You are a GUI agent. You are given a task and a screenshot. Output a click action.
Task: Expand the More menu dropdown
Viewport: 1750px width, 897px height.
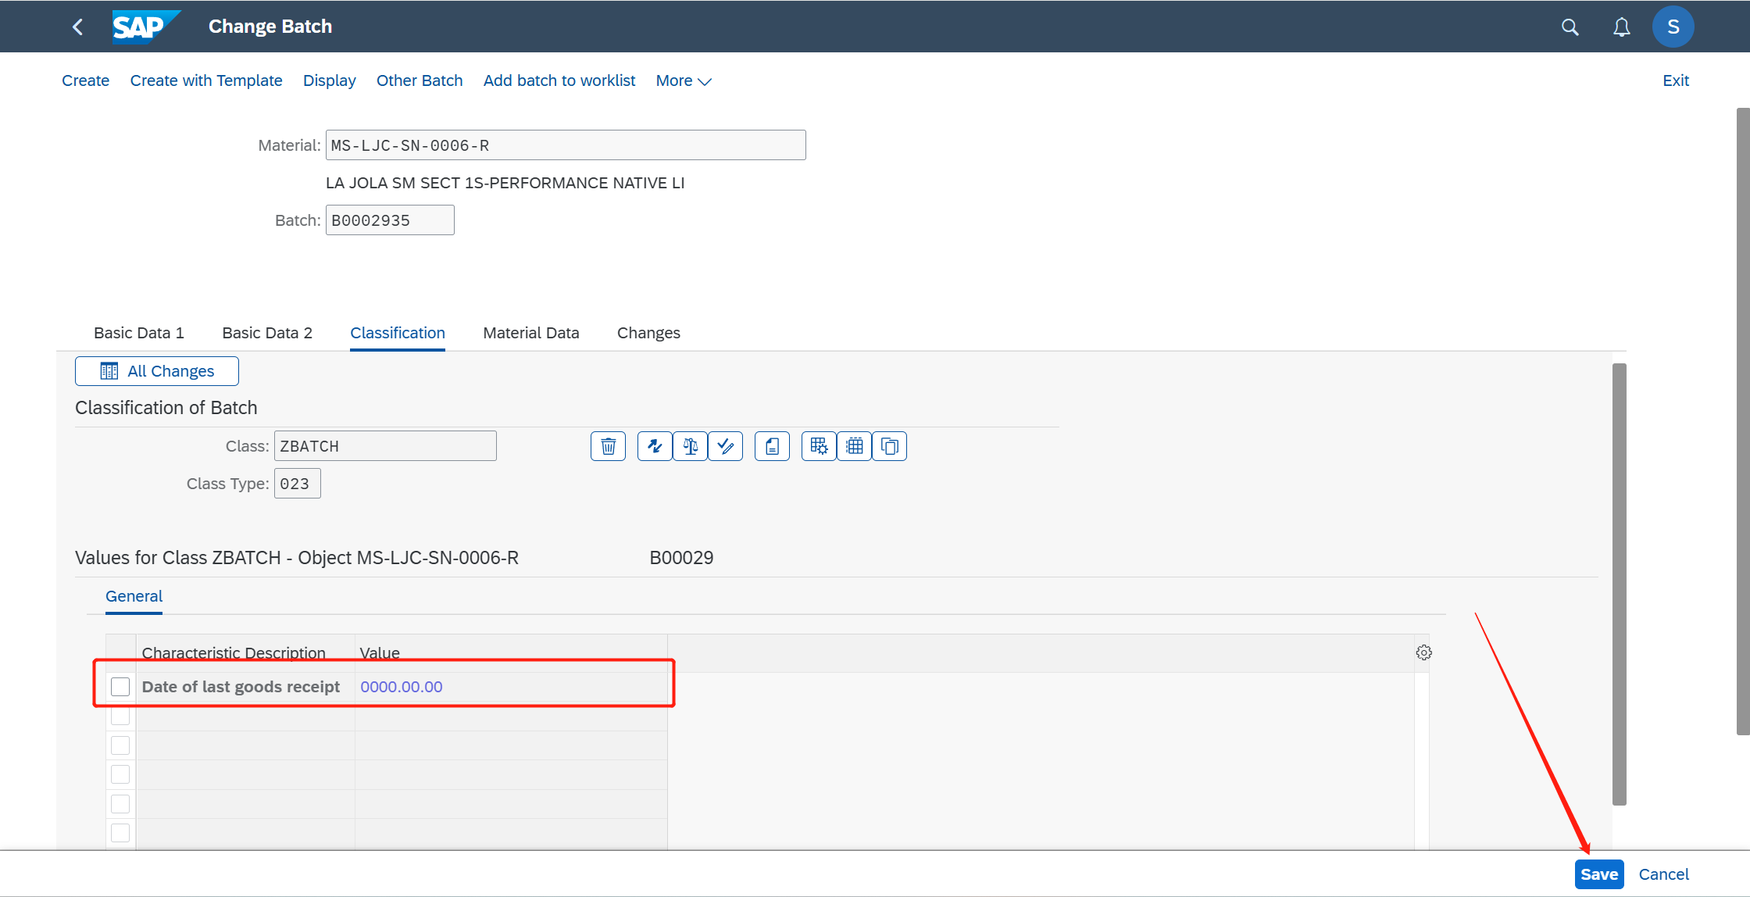(683, 80)
